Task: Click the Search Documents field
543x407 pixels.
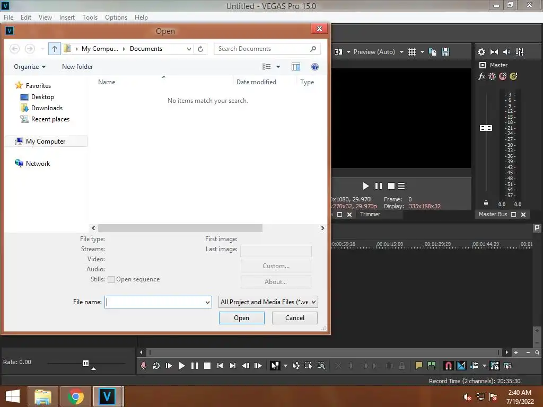Action: (x=267, y=49)
